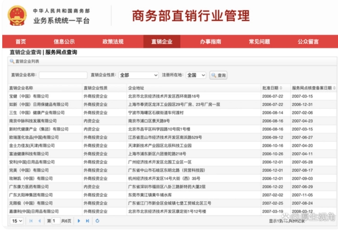
Task: Select company 南京中脉科技发展有限公司
Action: [33, 121]
